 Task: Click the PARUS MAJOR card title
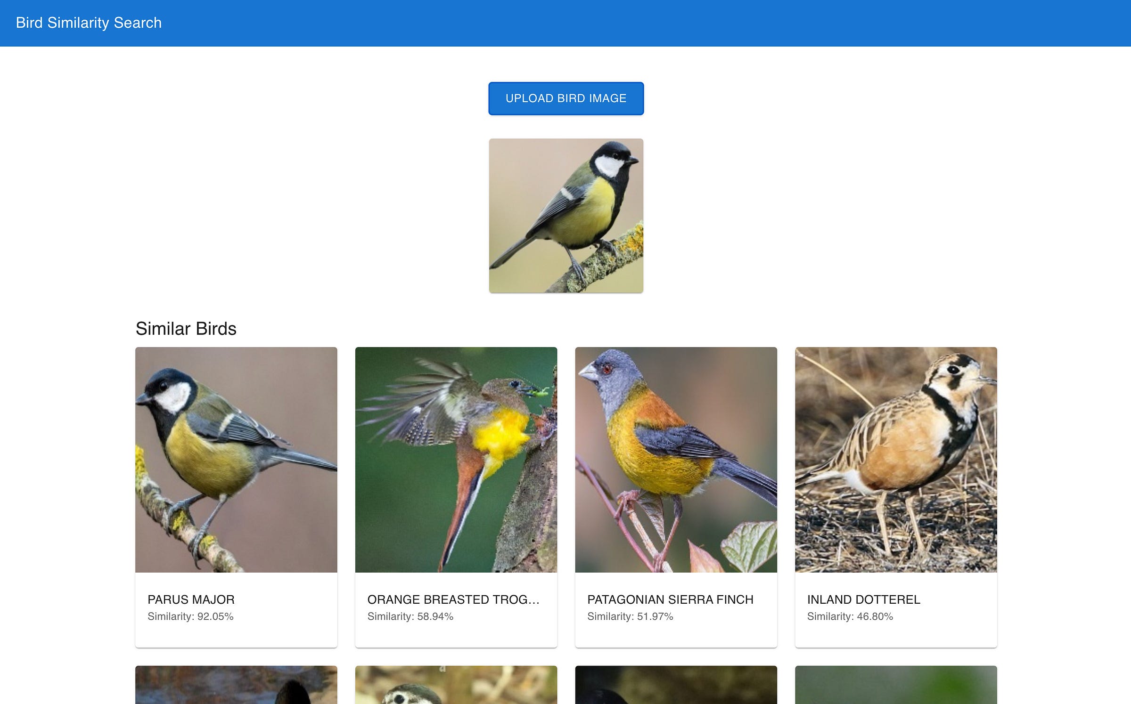(x=191, y=599)
